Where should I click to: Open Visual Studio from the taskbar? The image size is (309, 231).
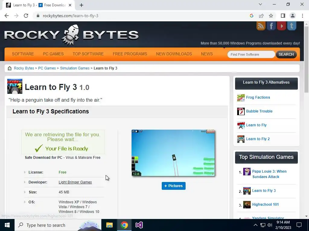tap(139, 225)
